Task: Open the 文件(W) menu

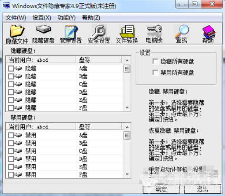Action: (16, 18)
